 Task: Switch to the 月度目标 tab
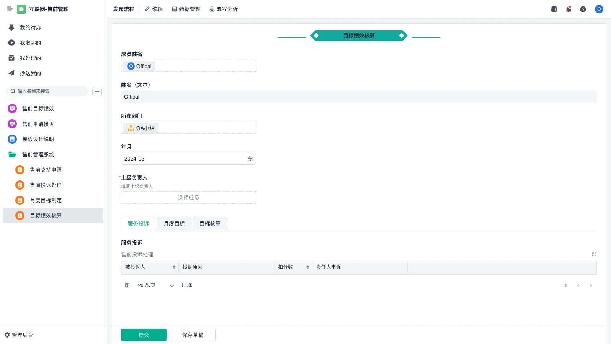[174, 224]
